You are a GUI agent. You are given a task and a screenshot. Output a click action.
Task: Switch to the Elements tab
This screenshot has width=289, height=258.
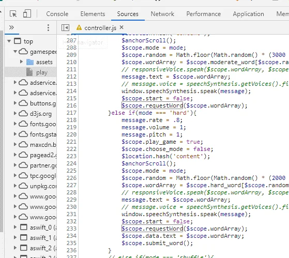pyautogui.click(x=93, y=14)
